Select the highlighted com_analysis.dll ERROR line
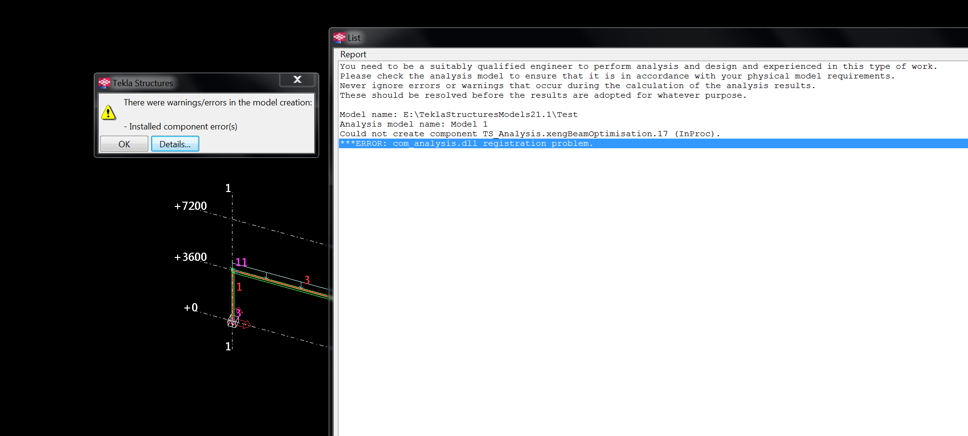The image size is (968, 436). [653, 143]
